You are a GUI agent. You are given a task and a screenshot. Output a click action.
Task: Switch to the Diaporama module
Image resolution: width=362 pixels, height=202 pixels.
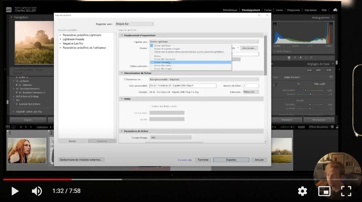[294, 10]
